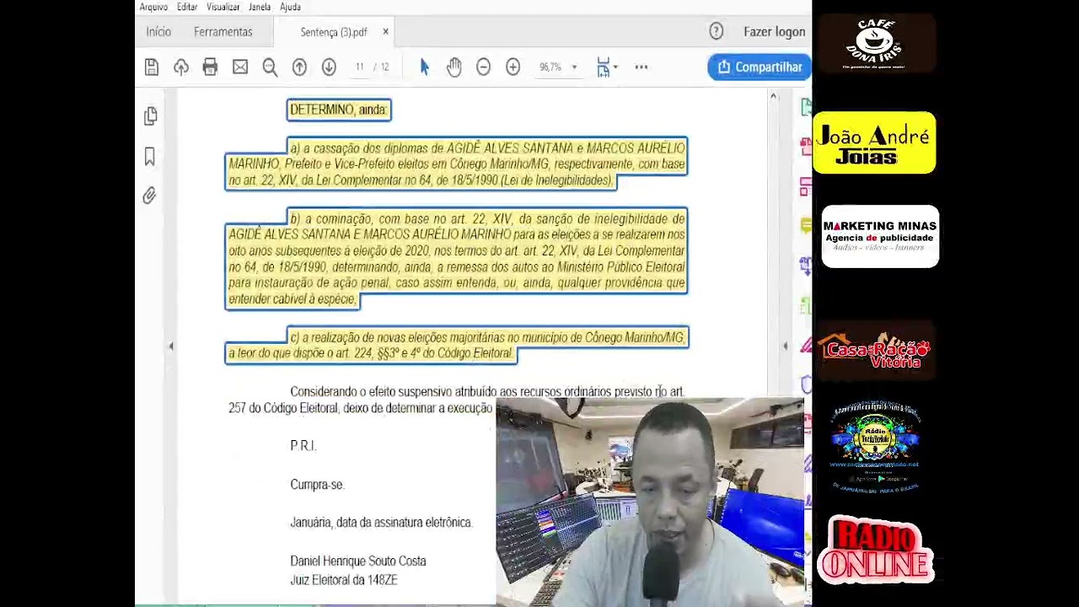
Task: Click the scroll up arrow of the document
Action: 773,97
